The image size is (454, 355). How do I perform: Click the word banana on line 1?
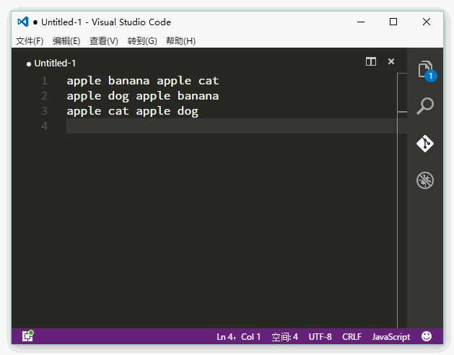point(129,81)
